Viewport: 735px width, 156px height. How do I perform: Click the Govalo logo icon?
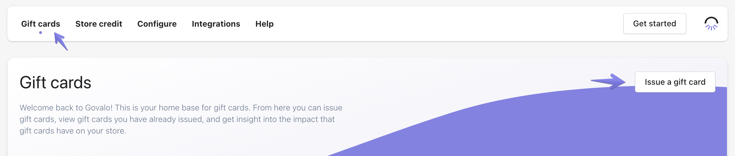click(711, 24)
